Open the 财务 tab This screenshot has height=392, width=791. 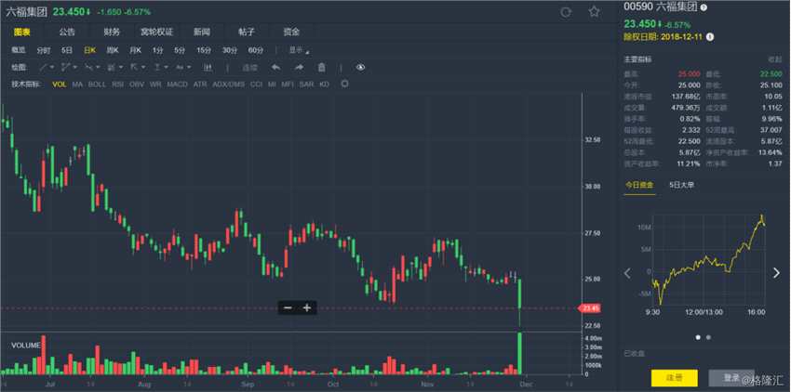(112, 33)
